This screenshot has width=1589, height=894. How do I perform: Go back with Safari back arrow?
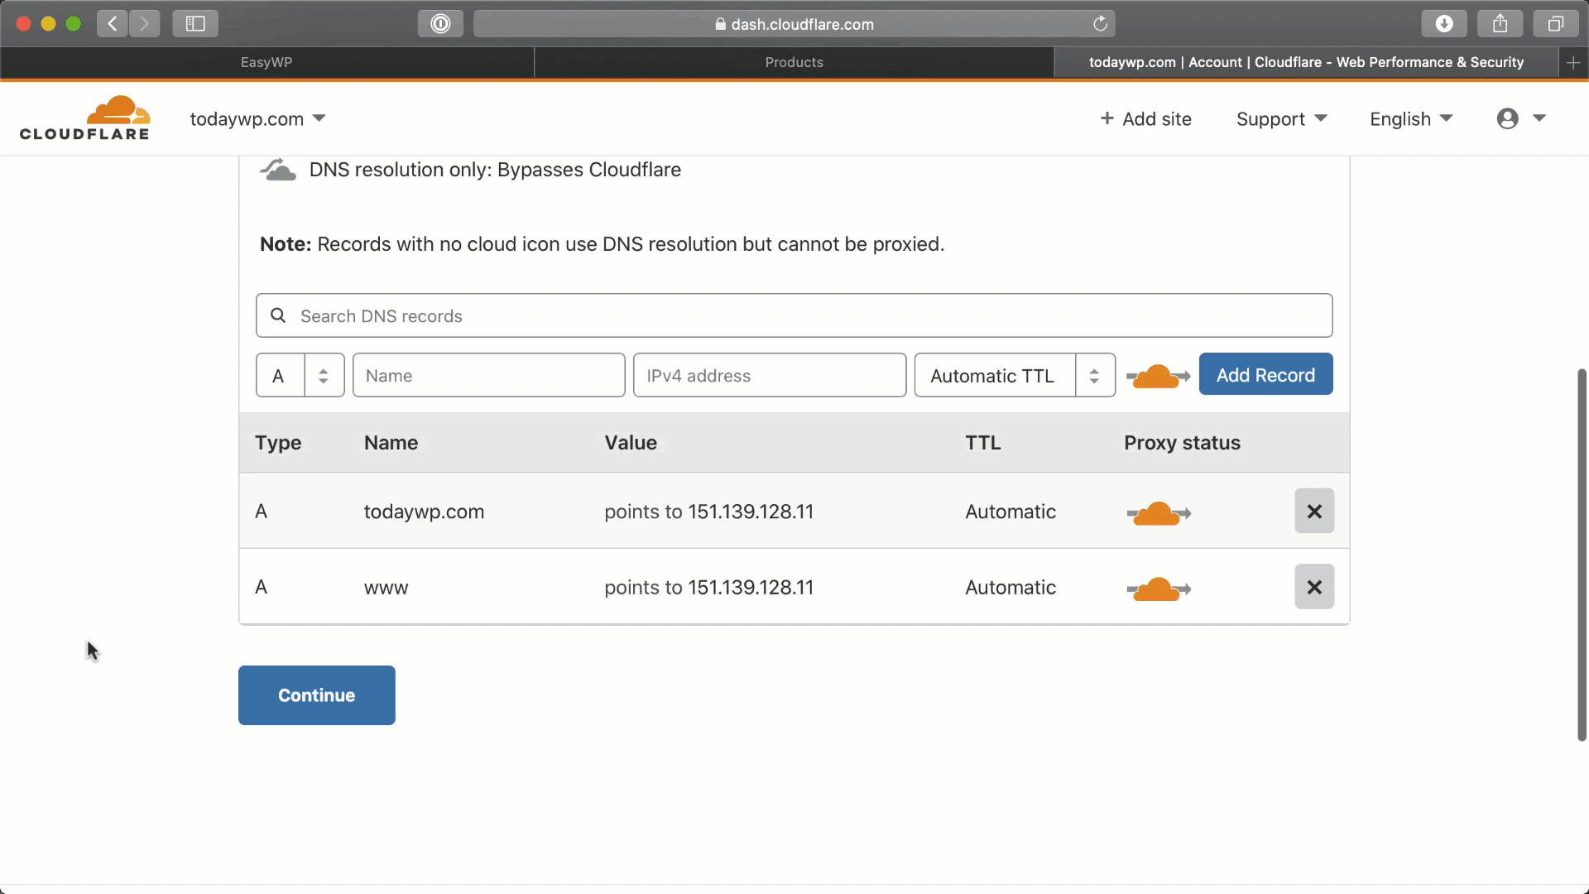click(x=113, y=24)
